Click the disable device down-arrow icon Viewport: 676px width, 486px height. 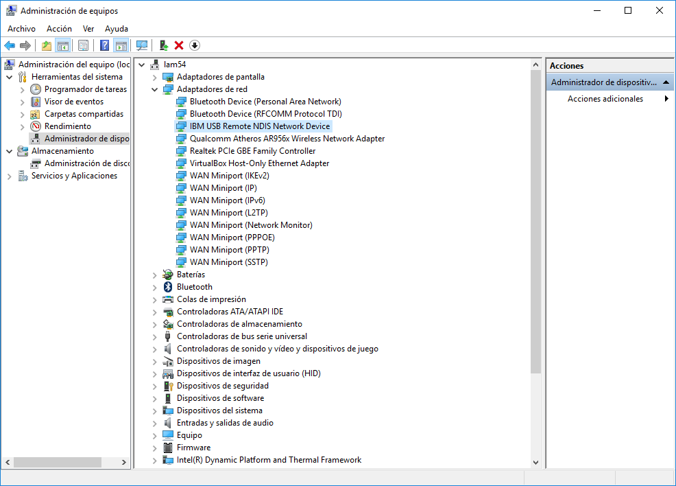195,45
